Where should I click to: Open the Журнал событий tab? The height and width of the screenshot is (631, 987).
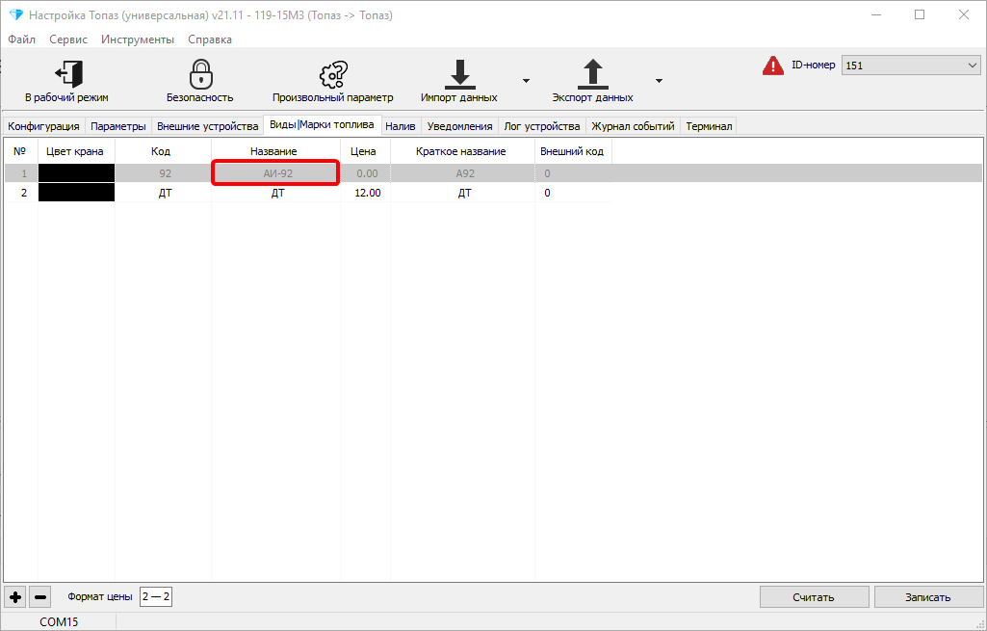click(633, 126)
